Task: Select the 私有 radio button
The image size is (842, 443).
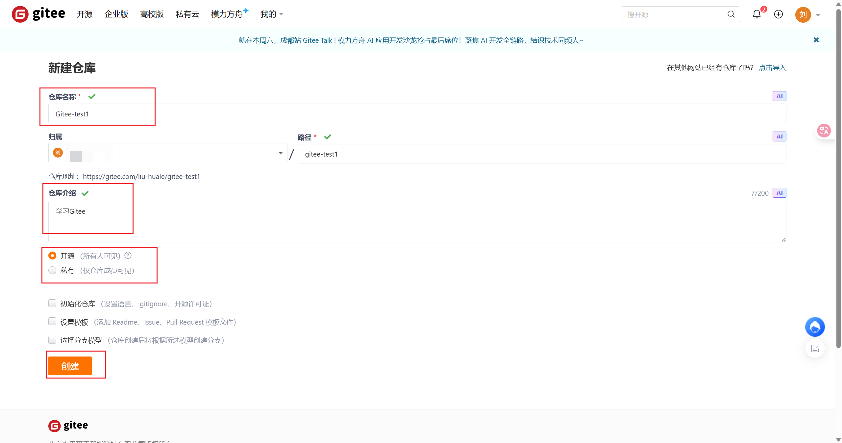Action: click(x=52, y=270)
